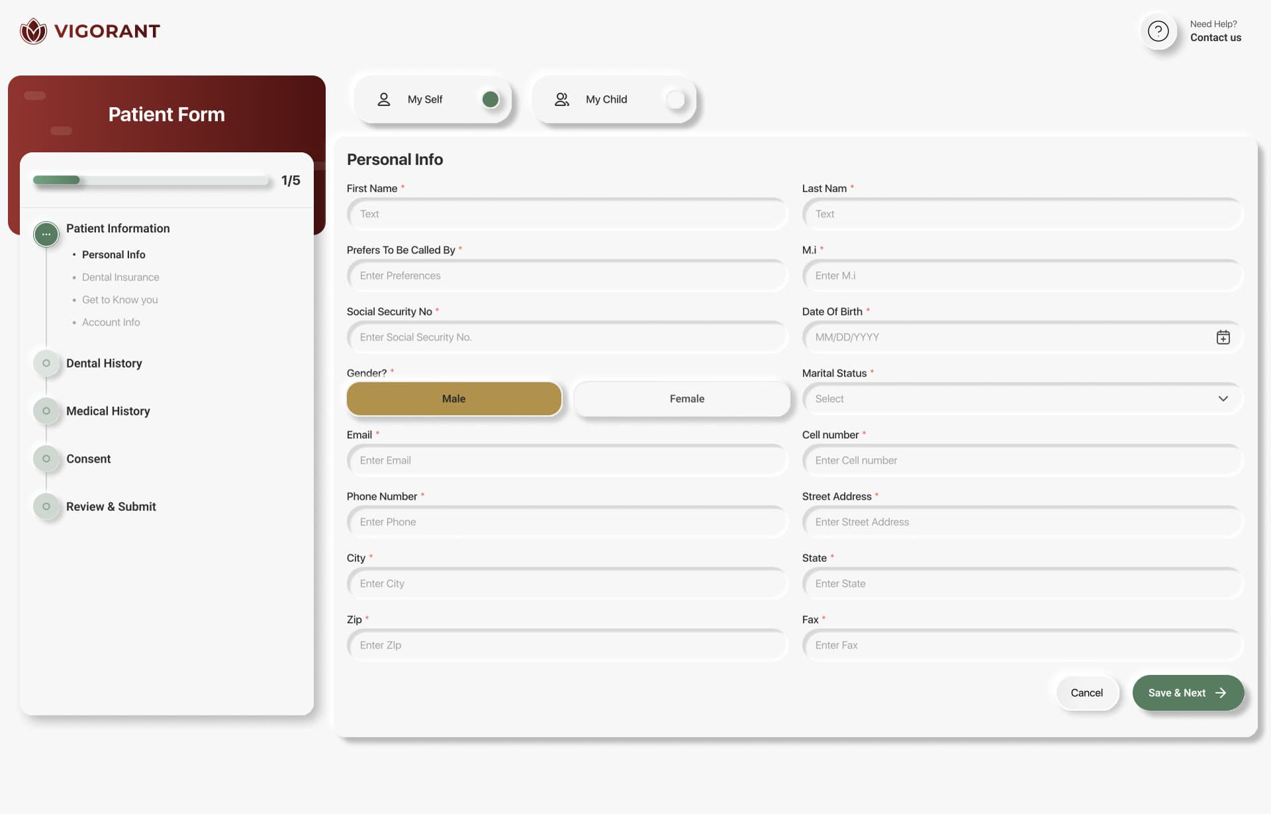Screen dimensions: 1271x814
Task: Open Personal Info sub-step
Action: click(x=113, y=255)
